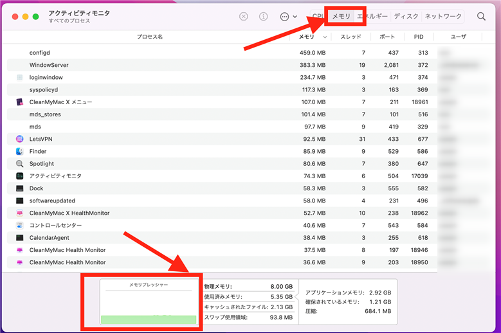Screen dimensions: 501x333
Task: Click the CalendarAgent process icon
Action: [19, 238]
